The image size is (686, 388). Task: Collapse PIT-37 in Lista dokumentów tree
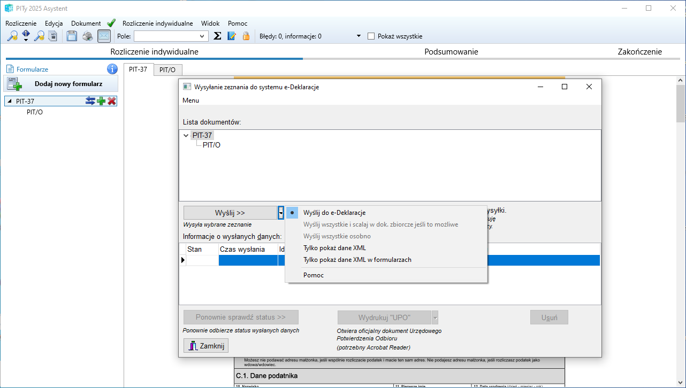click(x=186, y=136)
